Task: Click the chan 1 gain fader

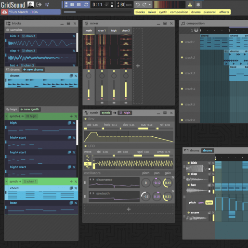Action: [102, 89]
